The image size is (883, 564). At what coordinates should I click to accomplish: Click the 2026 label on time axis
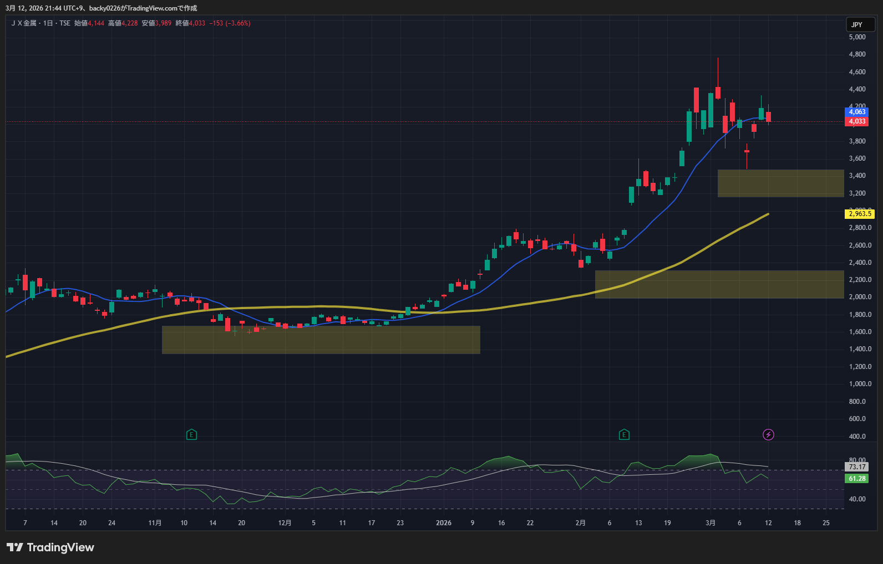click(x=444, y=523)
